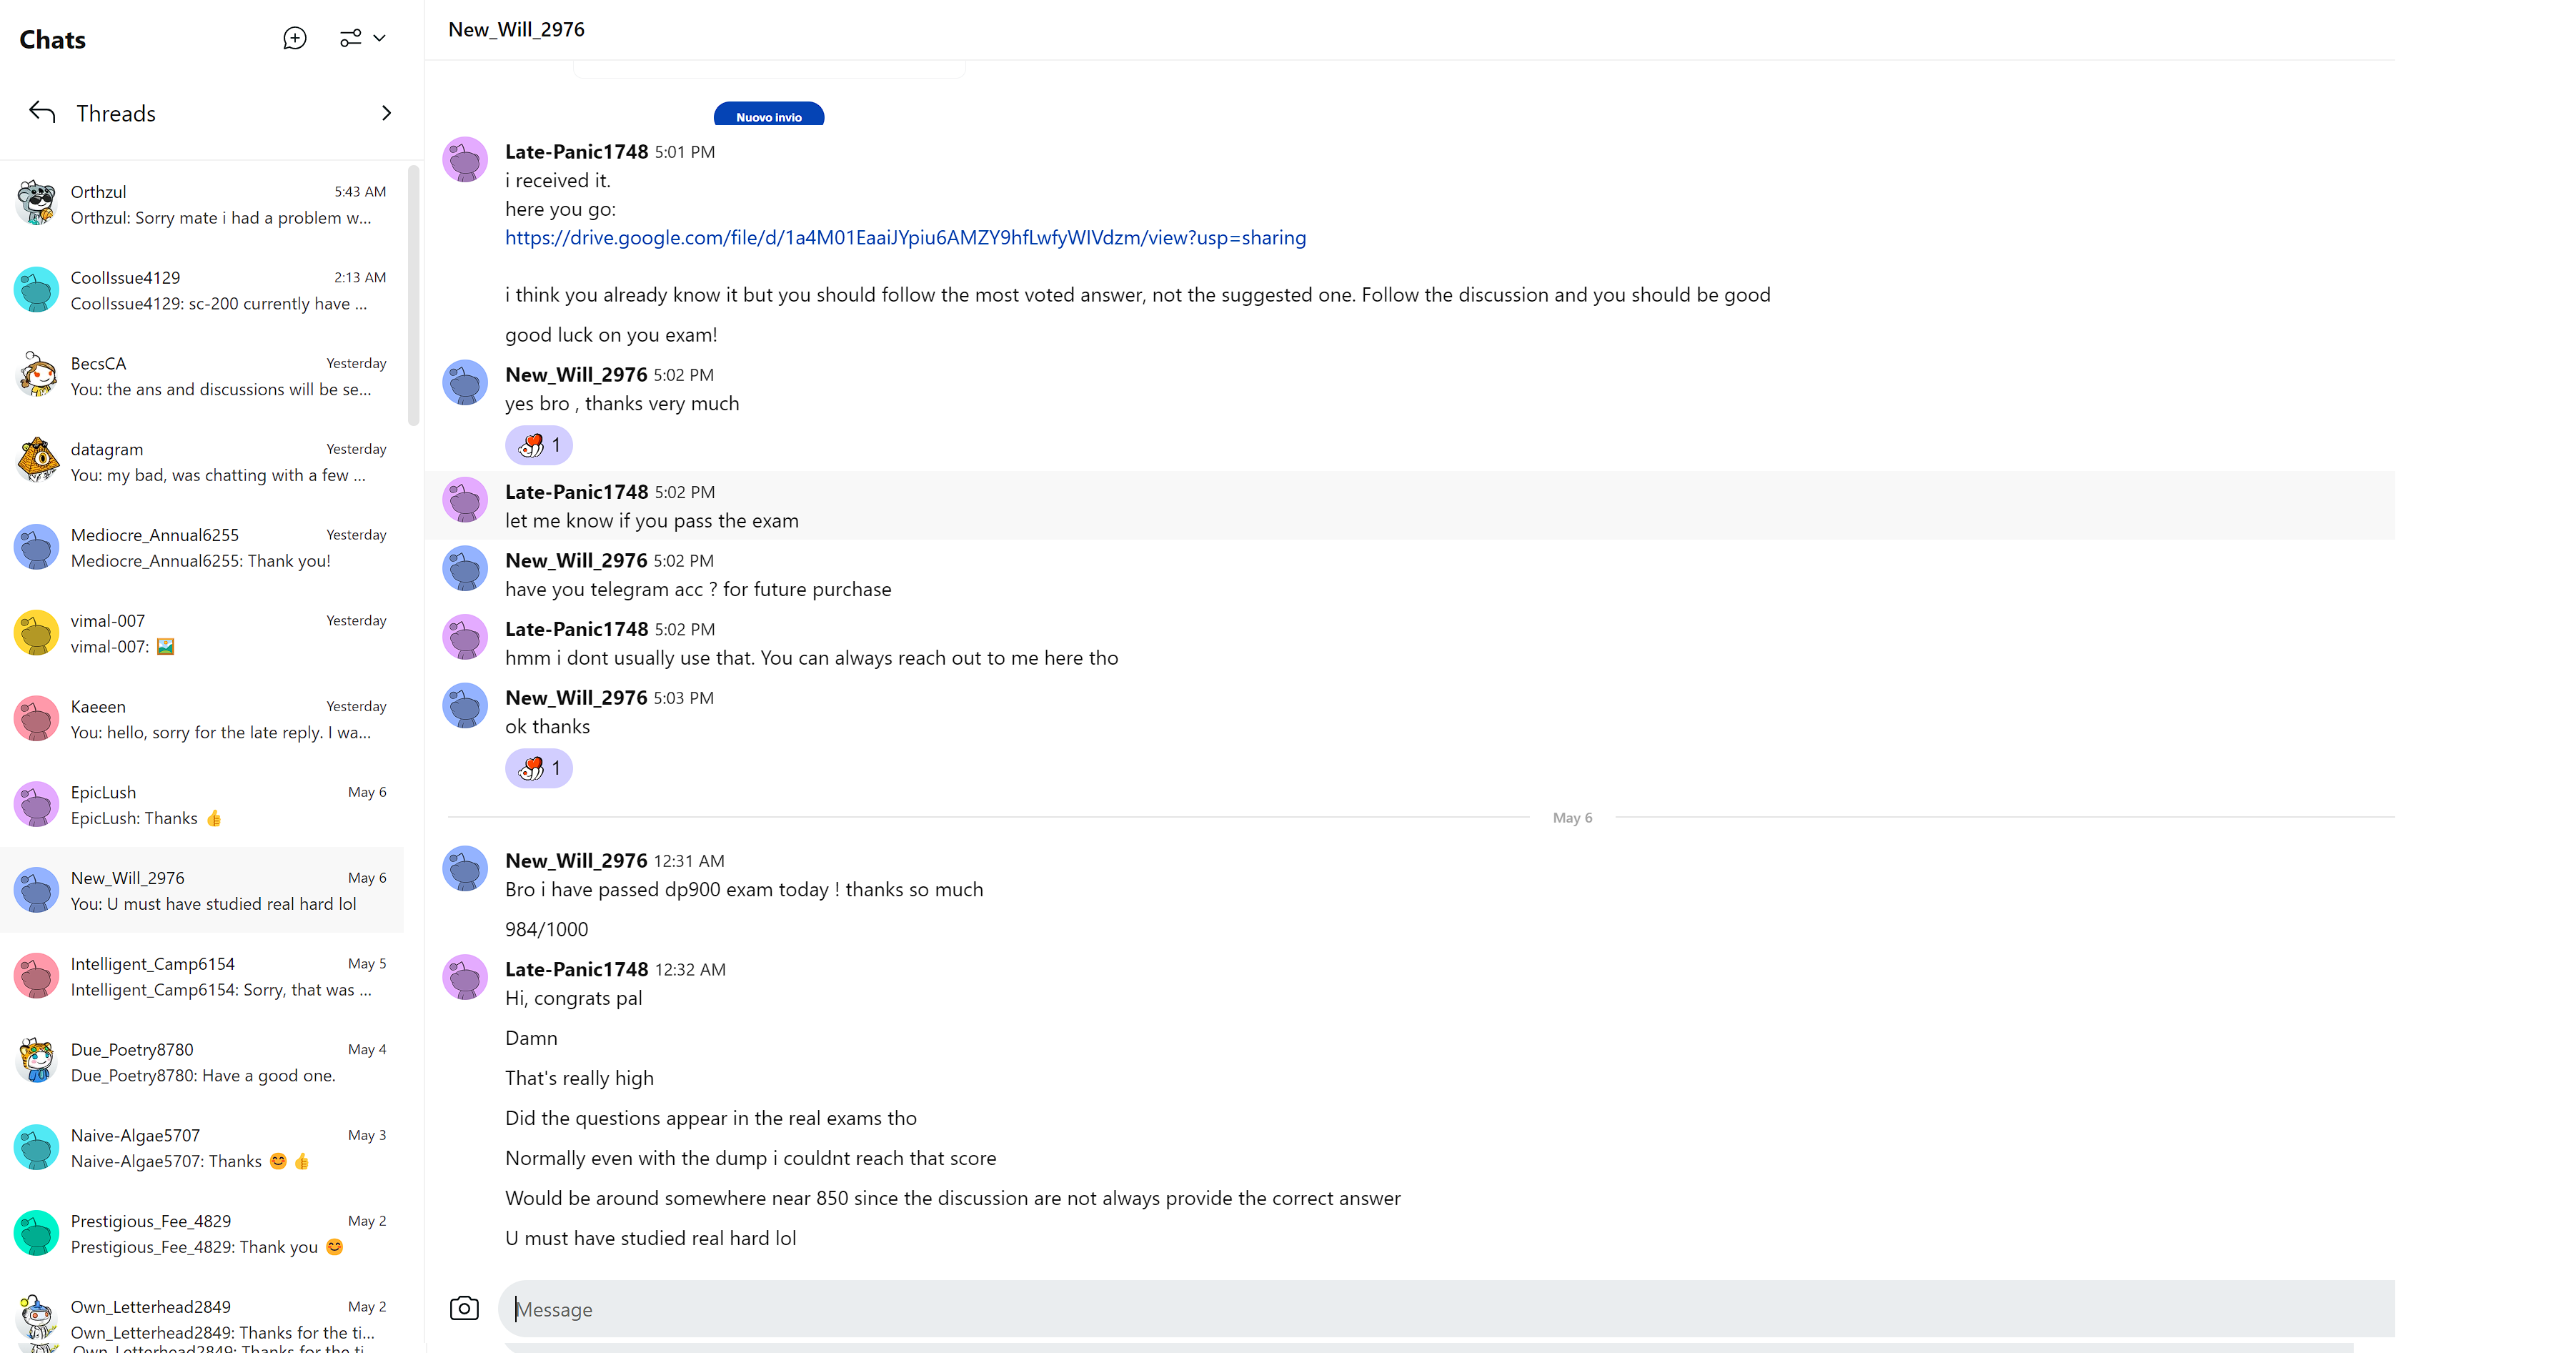Image resolution: width=2576 pixels, height=1353 pixels.
Task: Click Late-Panic1748 avatar at 5:01 PM message
Action: click(465, 161)
